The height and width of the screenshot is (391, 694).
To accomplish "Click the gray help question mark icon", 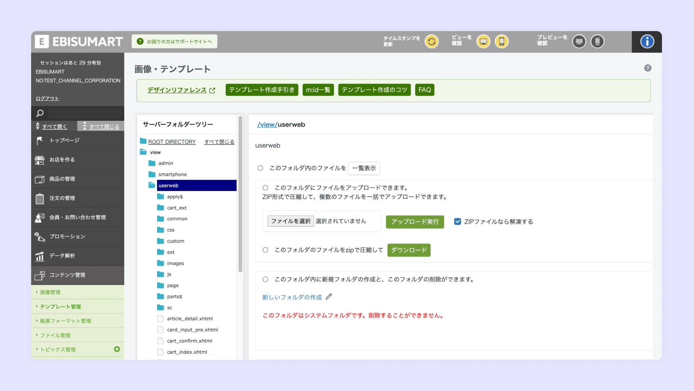I will 647,68.
